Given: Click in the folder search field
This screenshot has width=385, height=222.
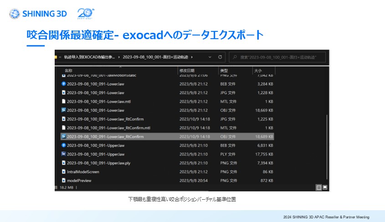Looking at the screenshot, I should [x=277, y=57].
